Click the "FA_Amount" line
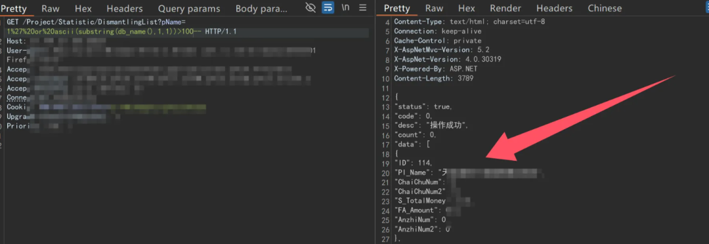This screenshot has width=709, height=244. click(427, 211)
